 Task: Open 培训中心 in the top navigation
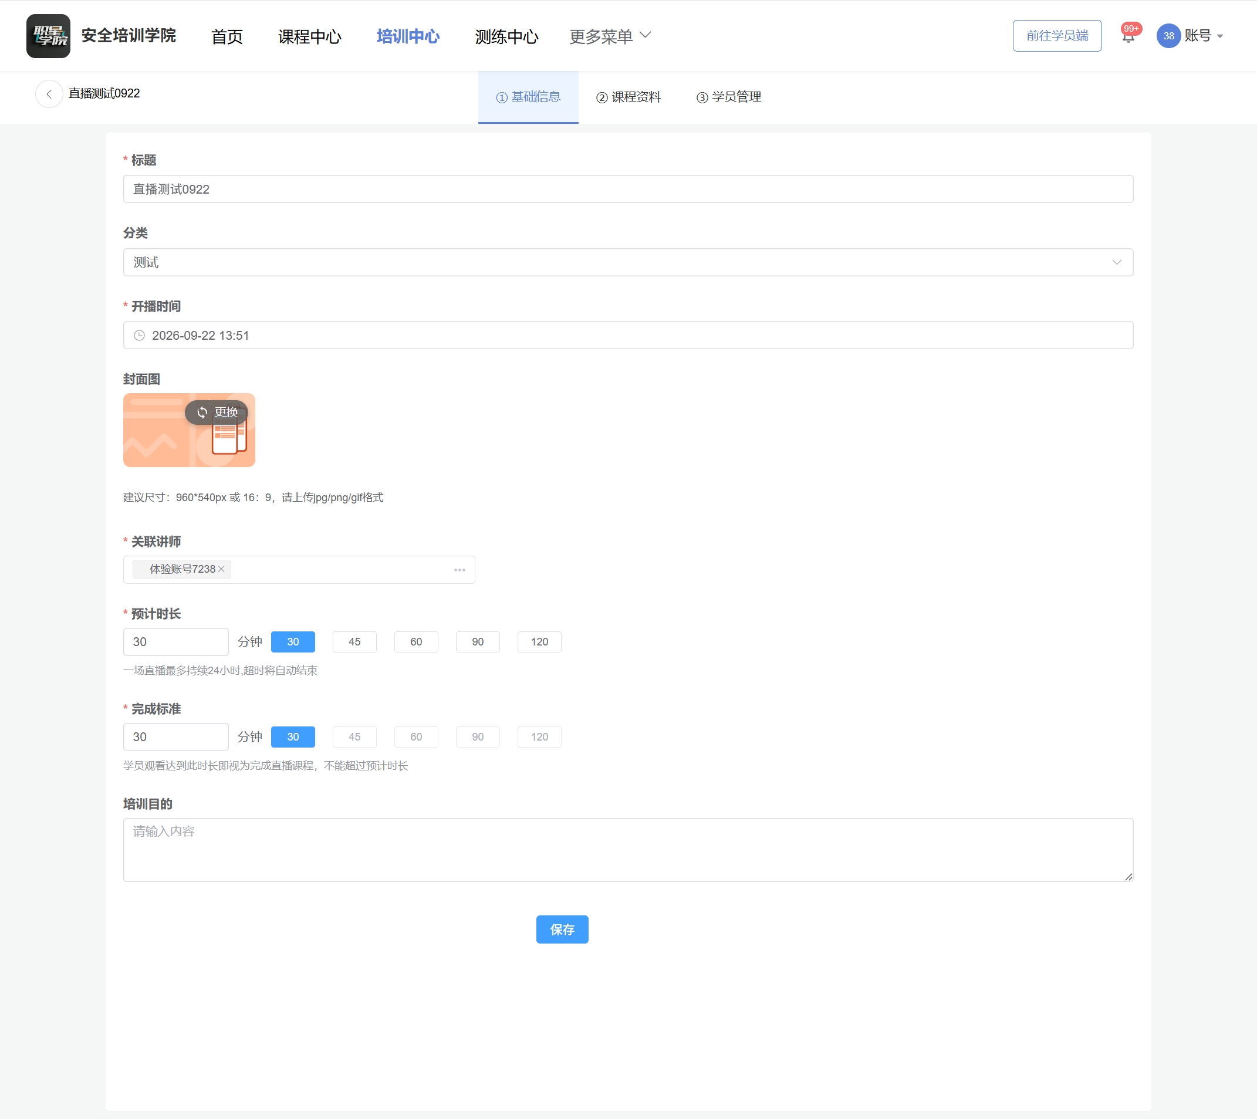coord(408,36)
